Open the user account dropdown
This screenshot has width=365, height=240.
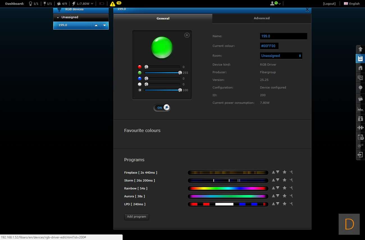(x=275, y=4)
